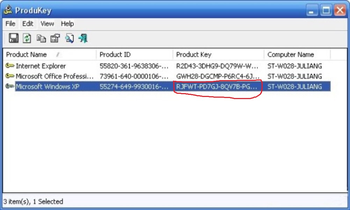Click computer name in the Internet Explorer row

(x=295, y=66)
